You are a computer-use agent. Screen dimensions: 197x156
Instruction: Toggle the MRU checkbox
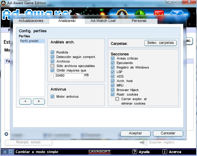coord(113,85)
